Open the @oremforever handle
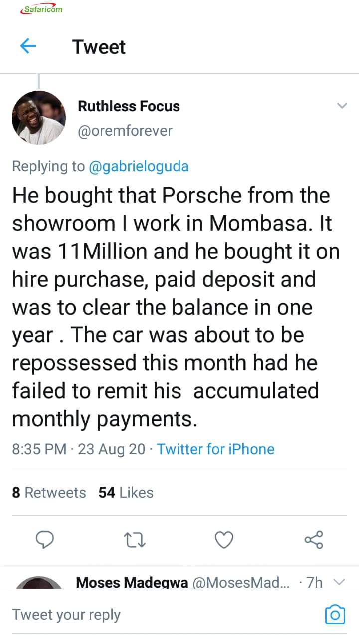Screen dimensions: 359x639 click(x=125, y=131)
